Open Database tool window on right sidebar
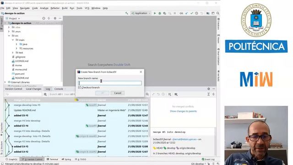 coord(218,23)
